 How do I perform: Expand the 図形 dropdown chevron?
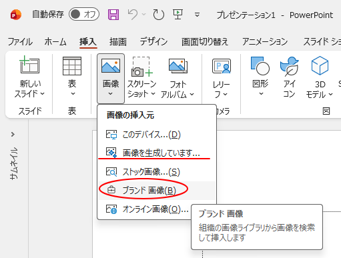tap(262, 94)
